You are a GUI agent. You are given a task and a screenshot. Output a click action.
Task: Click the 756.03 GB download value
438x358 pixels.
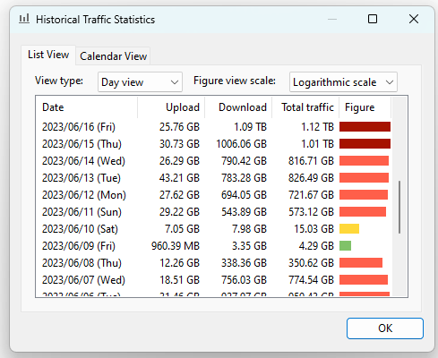pos(244,280)
